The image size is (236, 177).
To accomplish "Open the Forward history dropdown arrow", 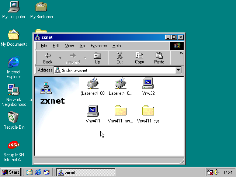I will (85, 58).
